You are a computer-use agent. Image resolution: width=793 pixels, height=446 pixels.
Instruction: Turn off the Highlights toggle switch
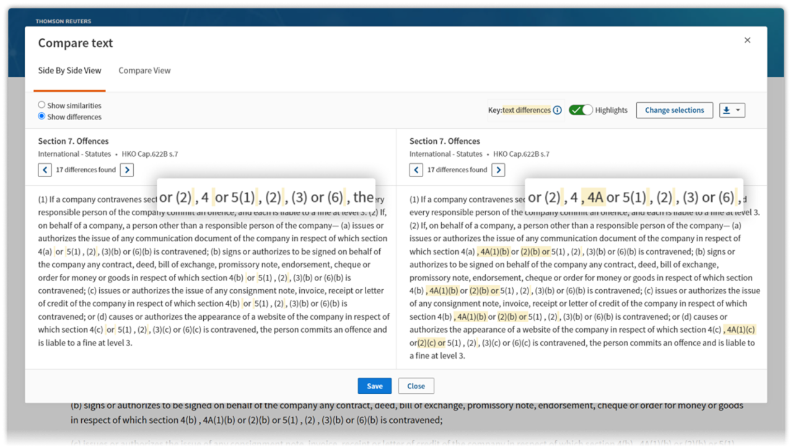pos(581,110)
